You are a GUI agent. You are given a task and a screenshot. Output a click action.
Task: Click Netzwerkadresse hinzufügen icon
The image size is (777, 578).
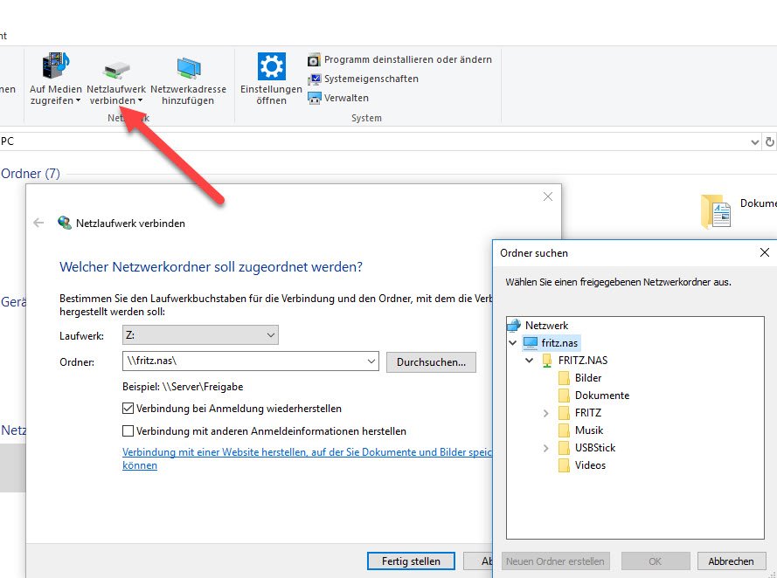(188, 68)
